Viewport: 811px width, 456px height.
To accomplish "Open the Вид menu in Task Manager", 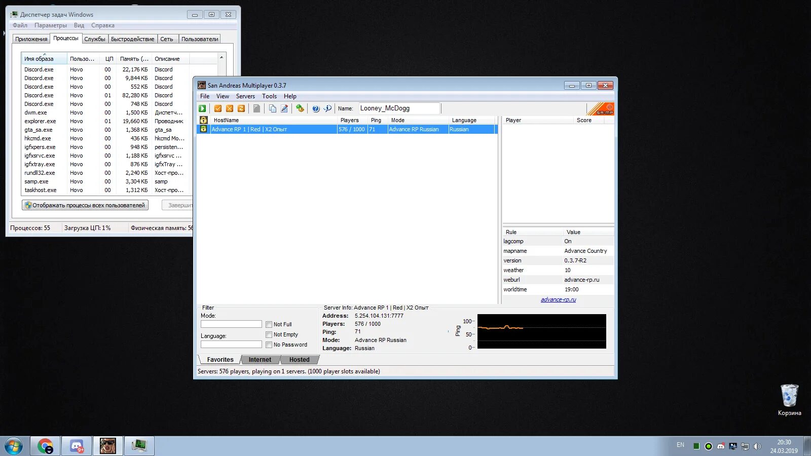I will (x=79, y=25).
